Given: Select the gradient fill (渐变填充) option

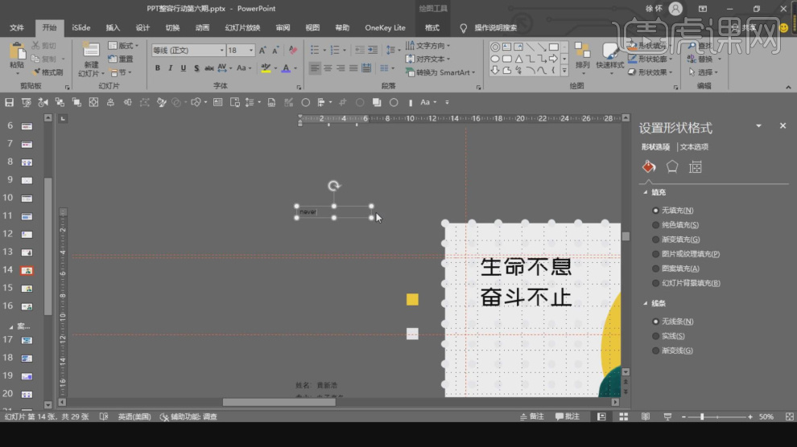Looking at the screenshot, I should (x=656, y=240).
